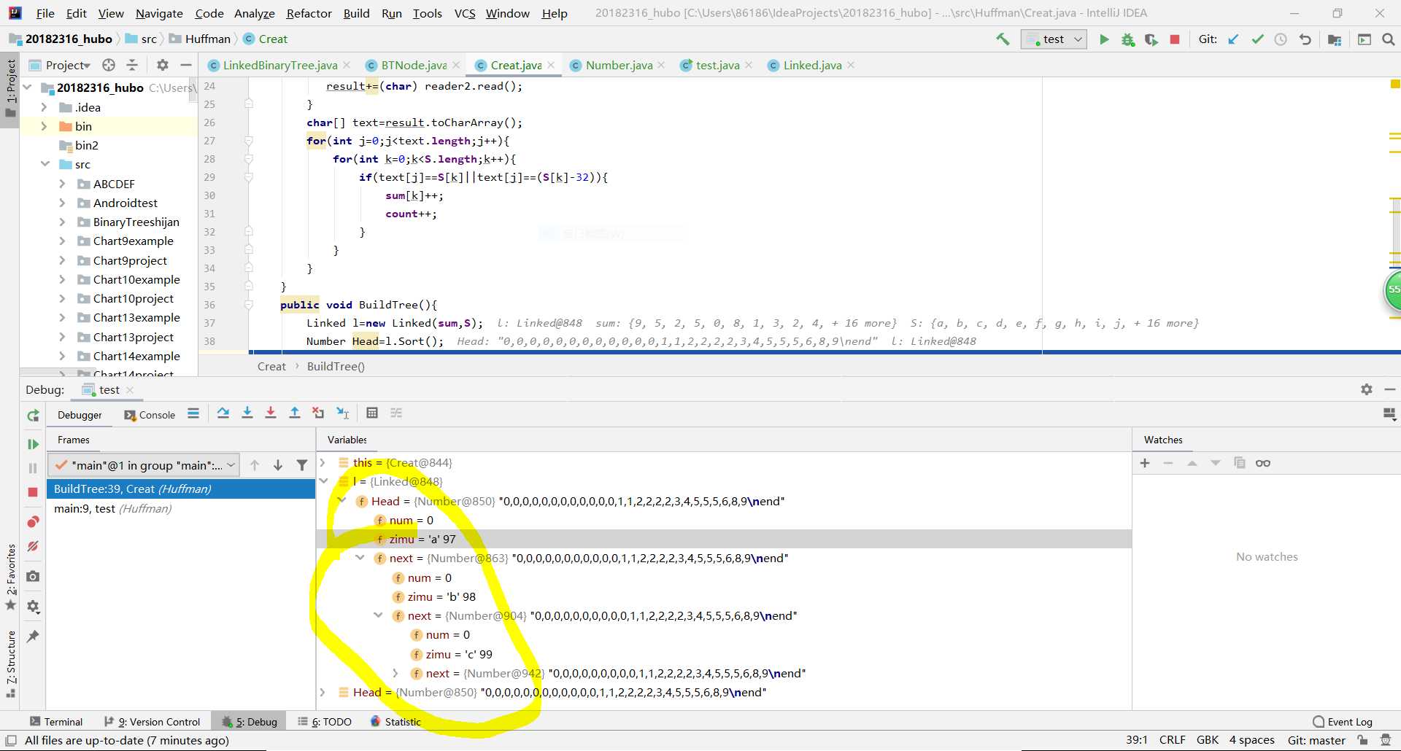Toggle the 2: Favorites tool window
This screenshot has height=751, width=1401.
10,577
